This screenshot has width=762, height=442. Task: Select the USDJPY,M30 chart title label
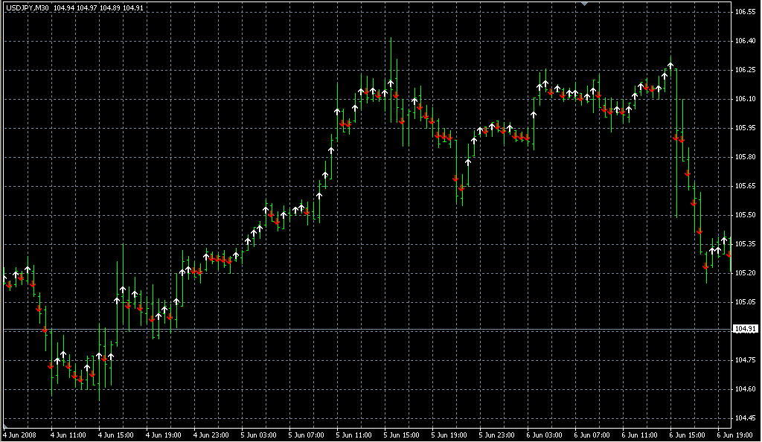27,7
